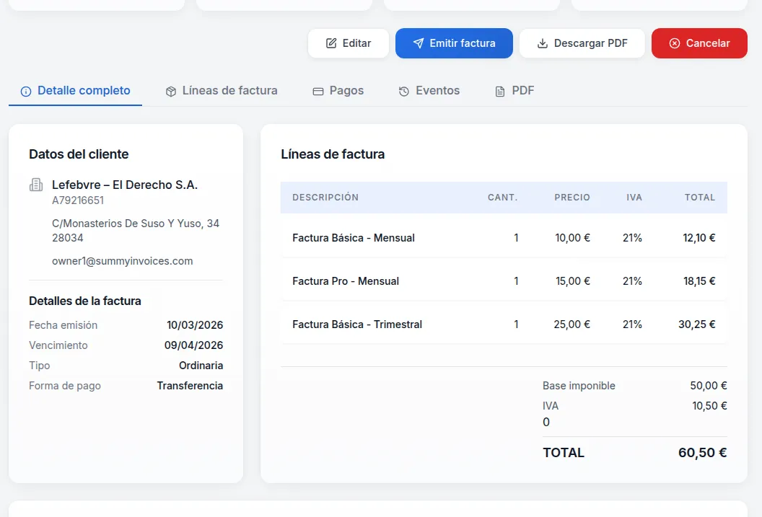762x517 pixels.
Task: Click the client email owner1@summyinvoices.com
Action: (123, 261)
